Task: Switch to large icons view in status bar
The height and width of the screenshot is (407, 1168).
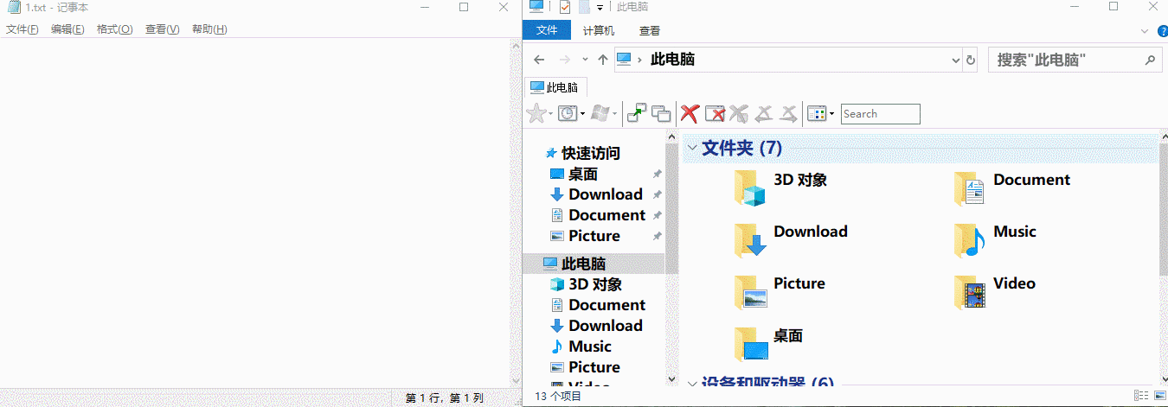Action: 1159,396
